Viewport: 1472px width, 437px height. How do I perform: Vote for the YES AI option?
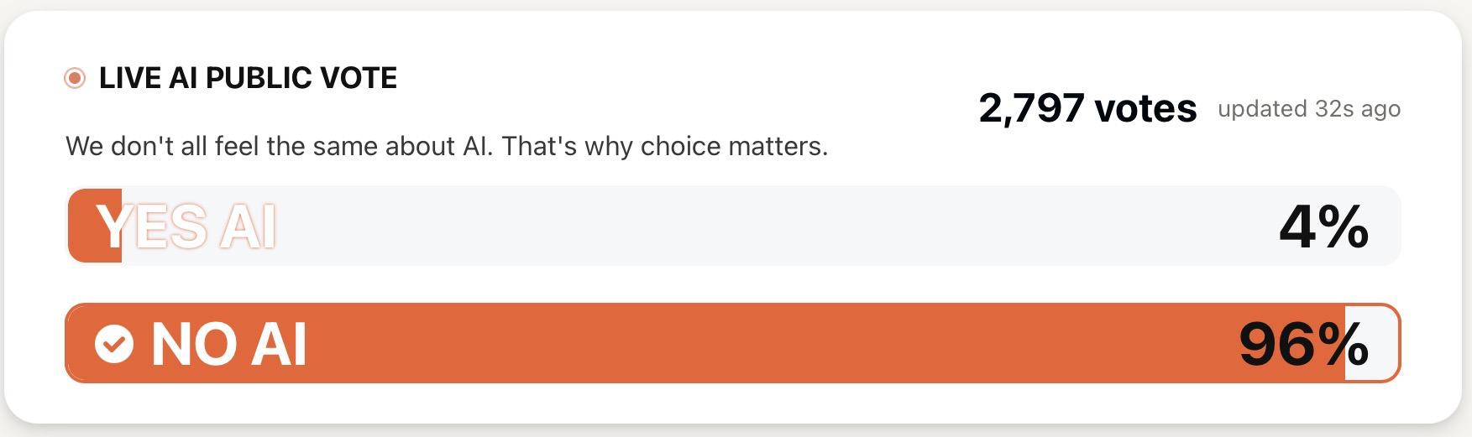pyautogui.click(x=732, y=226)
